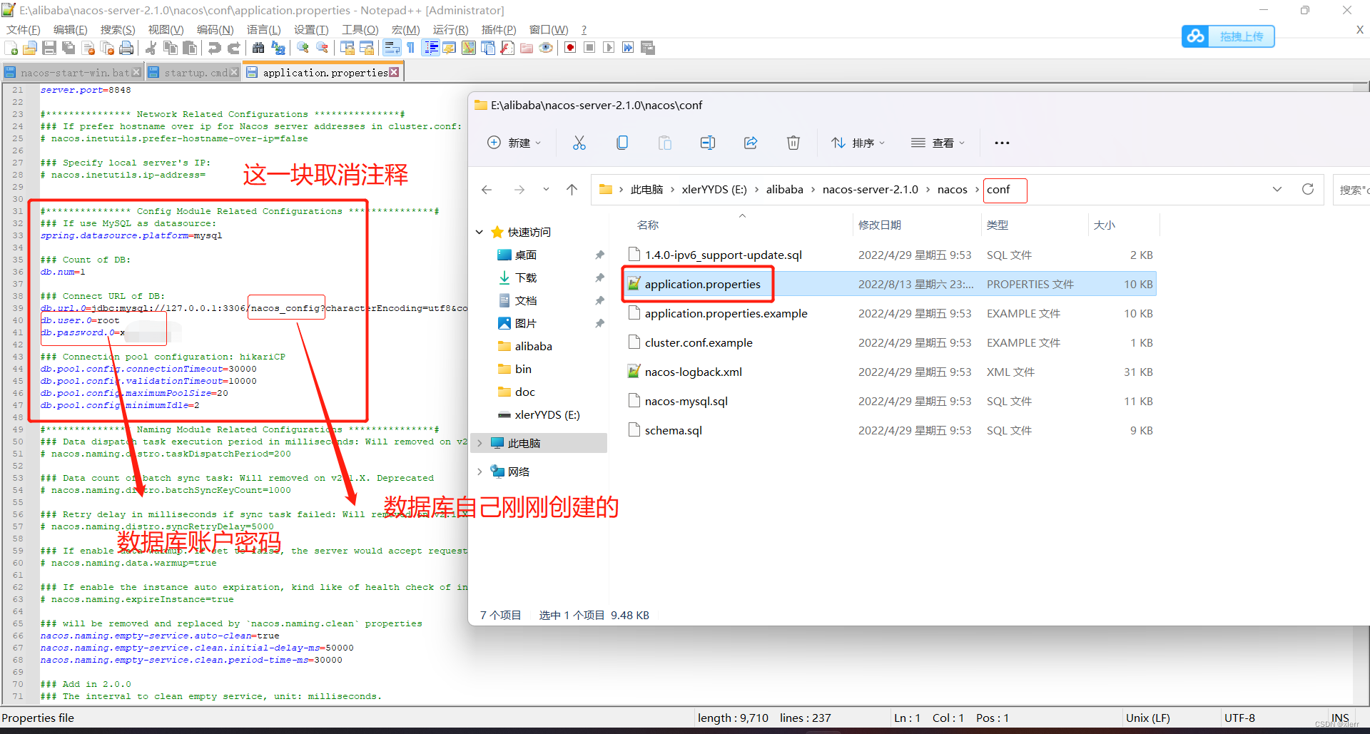This screenshot has height=734, width=1370.
Task: Click the Save recorded macro icon
Action: tap(648, 48)
